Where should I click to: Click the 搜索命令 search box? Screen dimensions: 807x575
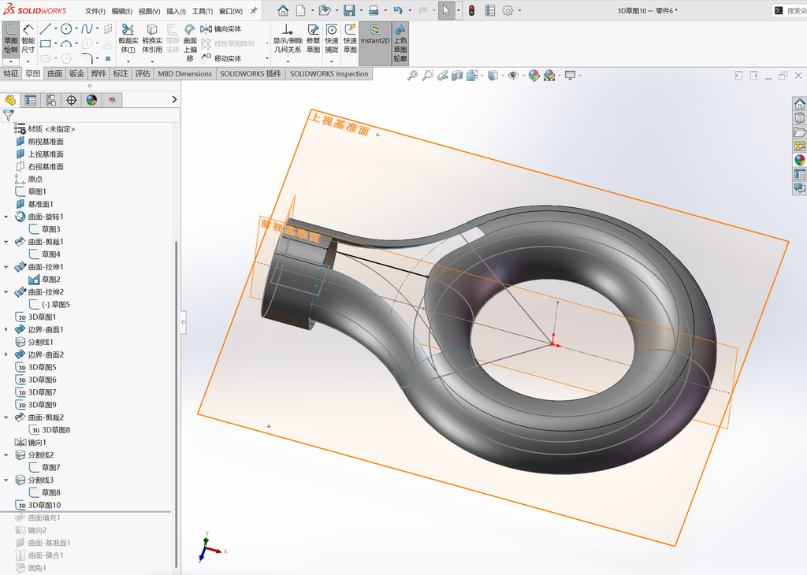click(790, 10)
